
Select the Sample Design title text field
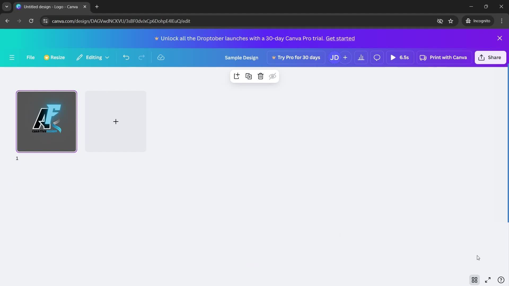pyautogui.click(x=242, y=57)
